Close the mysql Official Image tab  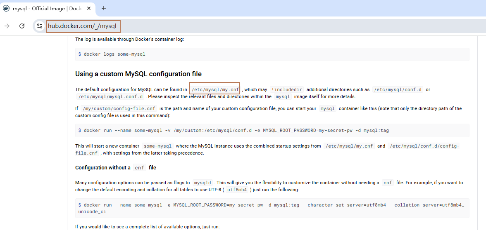pyautogui.click(x=89, y=8)
